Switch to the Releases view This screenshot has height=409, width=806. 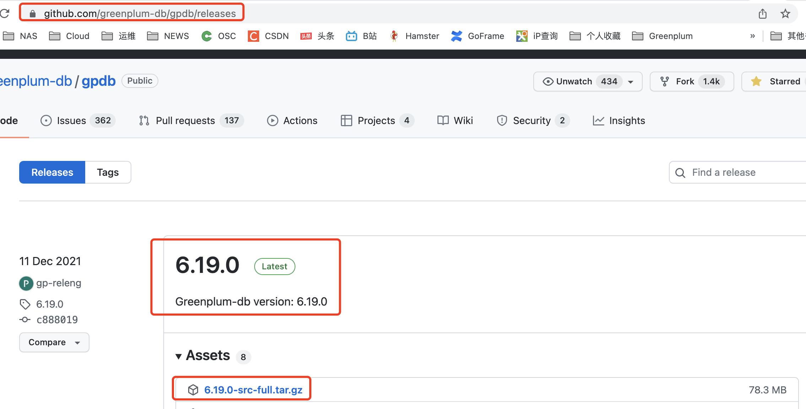coord(52,172)
